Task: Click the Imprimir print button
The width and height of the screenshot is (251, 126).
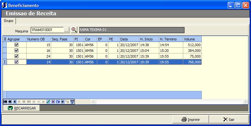Action: (191, 119)
